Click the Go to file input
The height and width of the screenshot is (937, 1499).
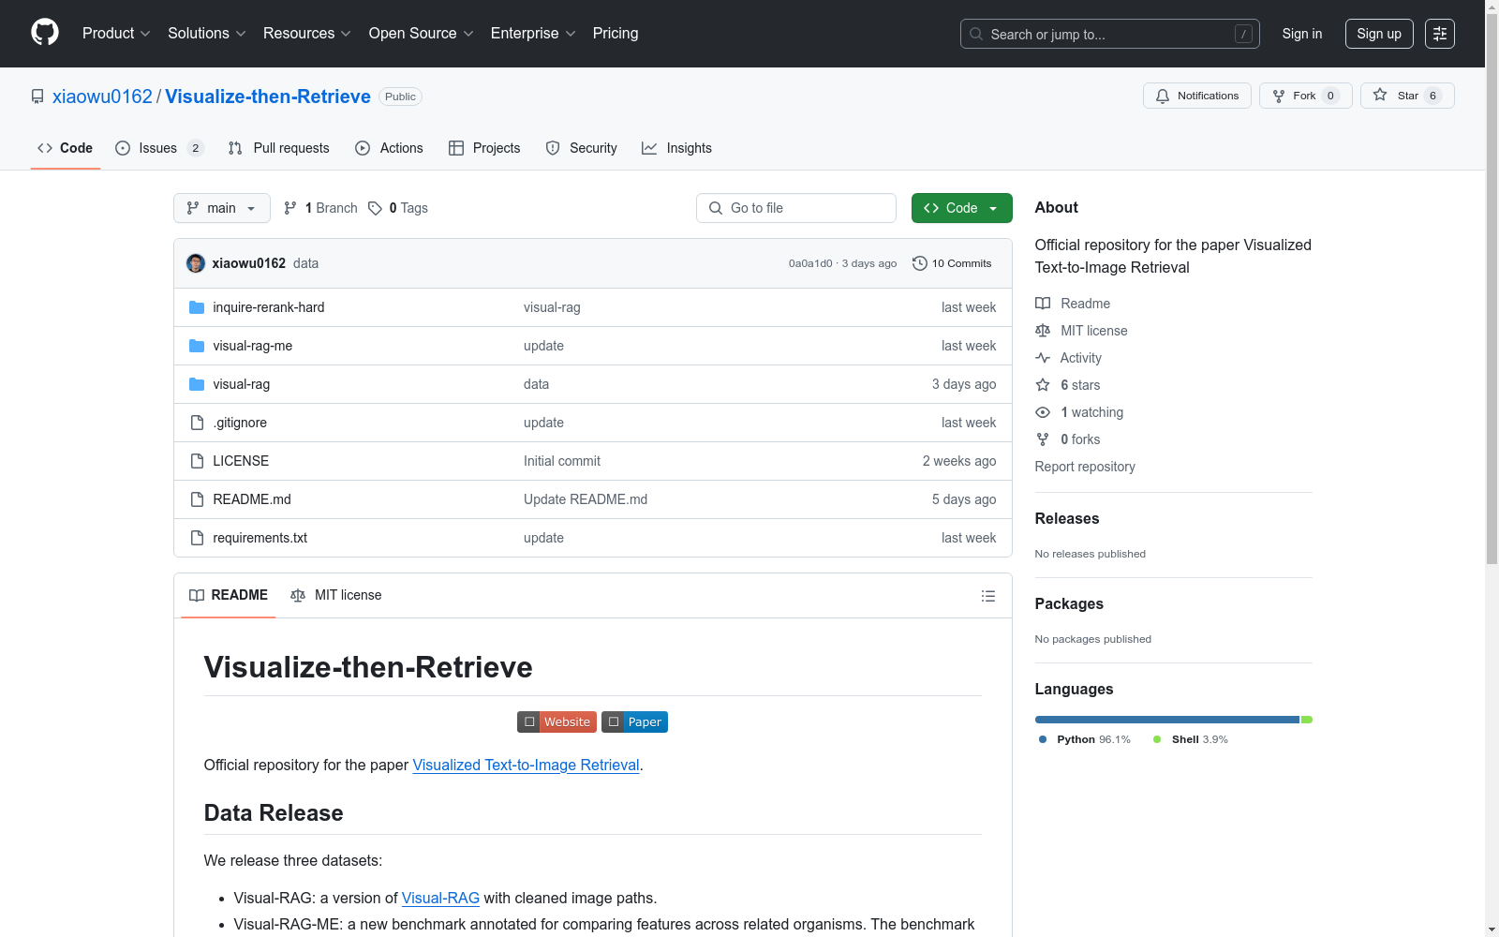click(x=796, y=208)
